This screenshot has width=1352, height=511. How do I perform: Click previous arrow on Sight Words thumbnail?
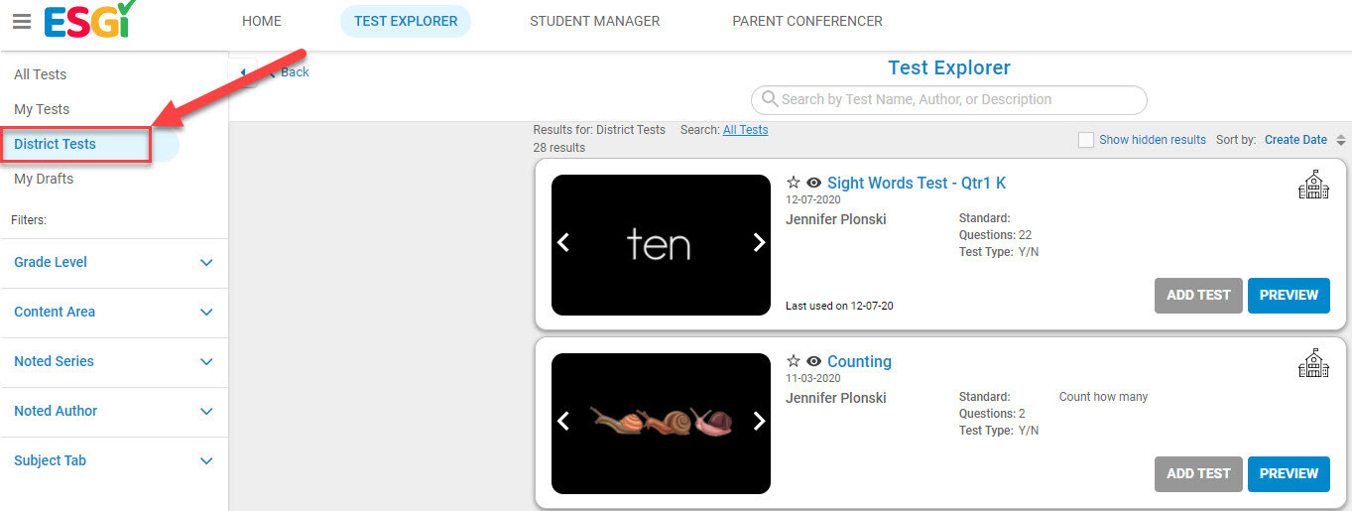(x=563, y=242)
